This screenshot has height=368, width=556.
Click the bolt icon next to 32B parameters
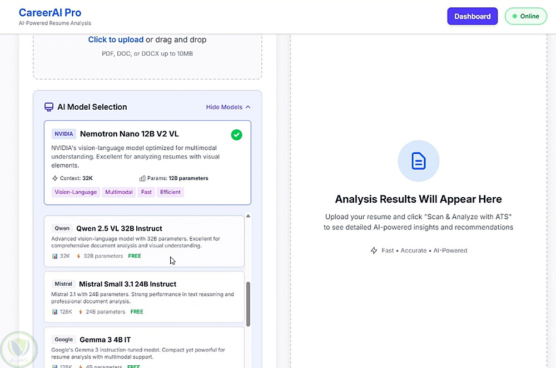[78, 256]
